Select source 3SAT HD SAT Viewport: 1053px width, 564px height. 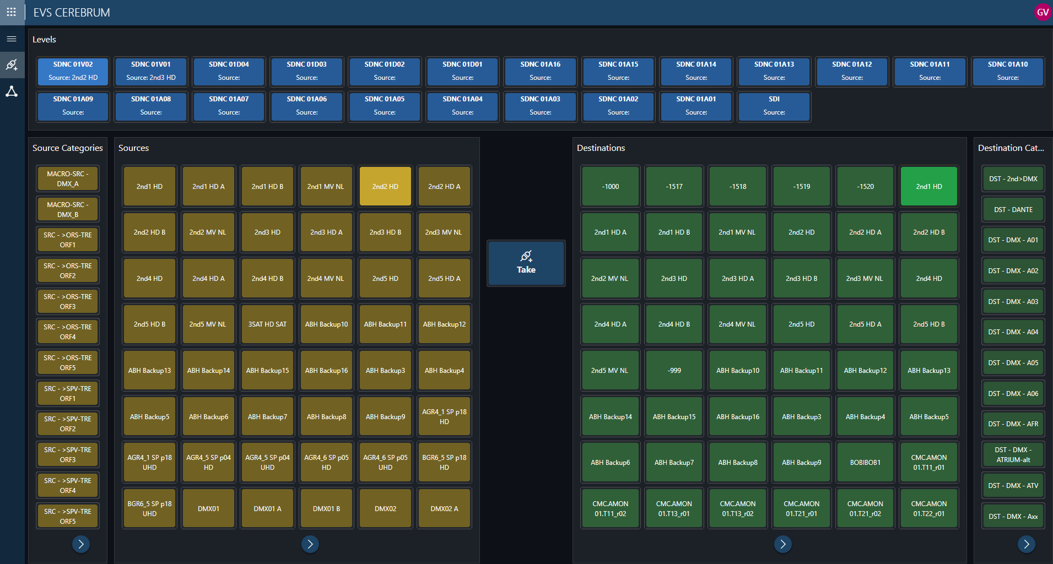click(267, 324)
